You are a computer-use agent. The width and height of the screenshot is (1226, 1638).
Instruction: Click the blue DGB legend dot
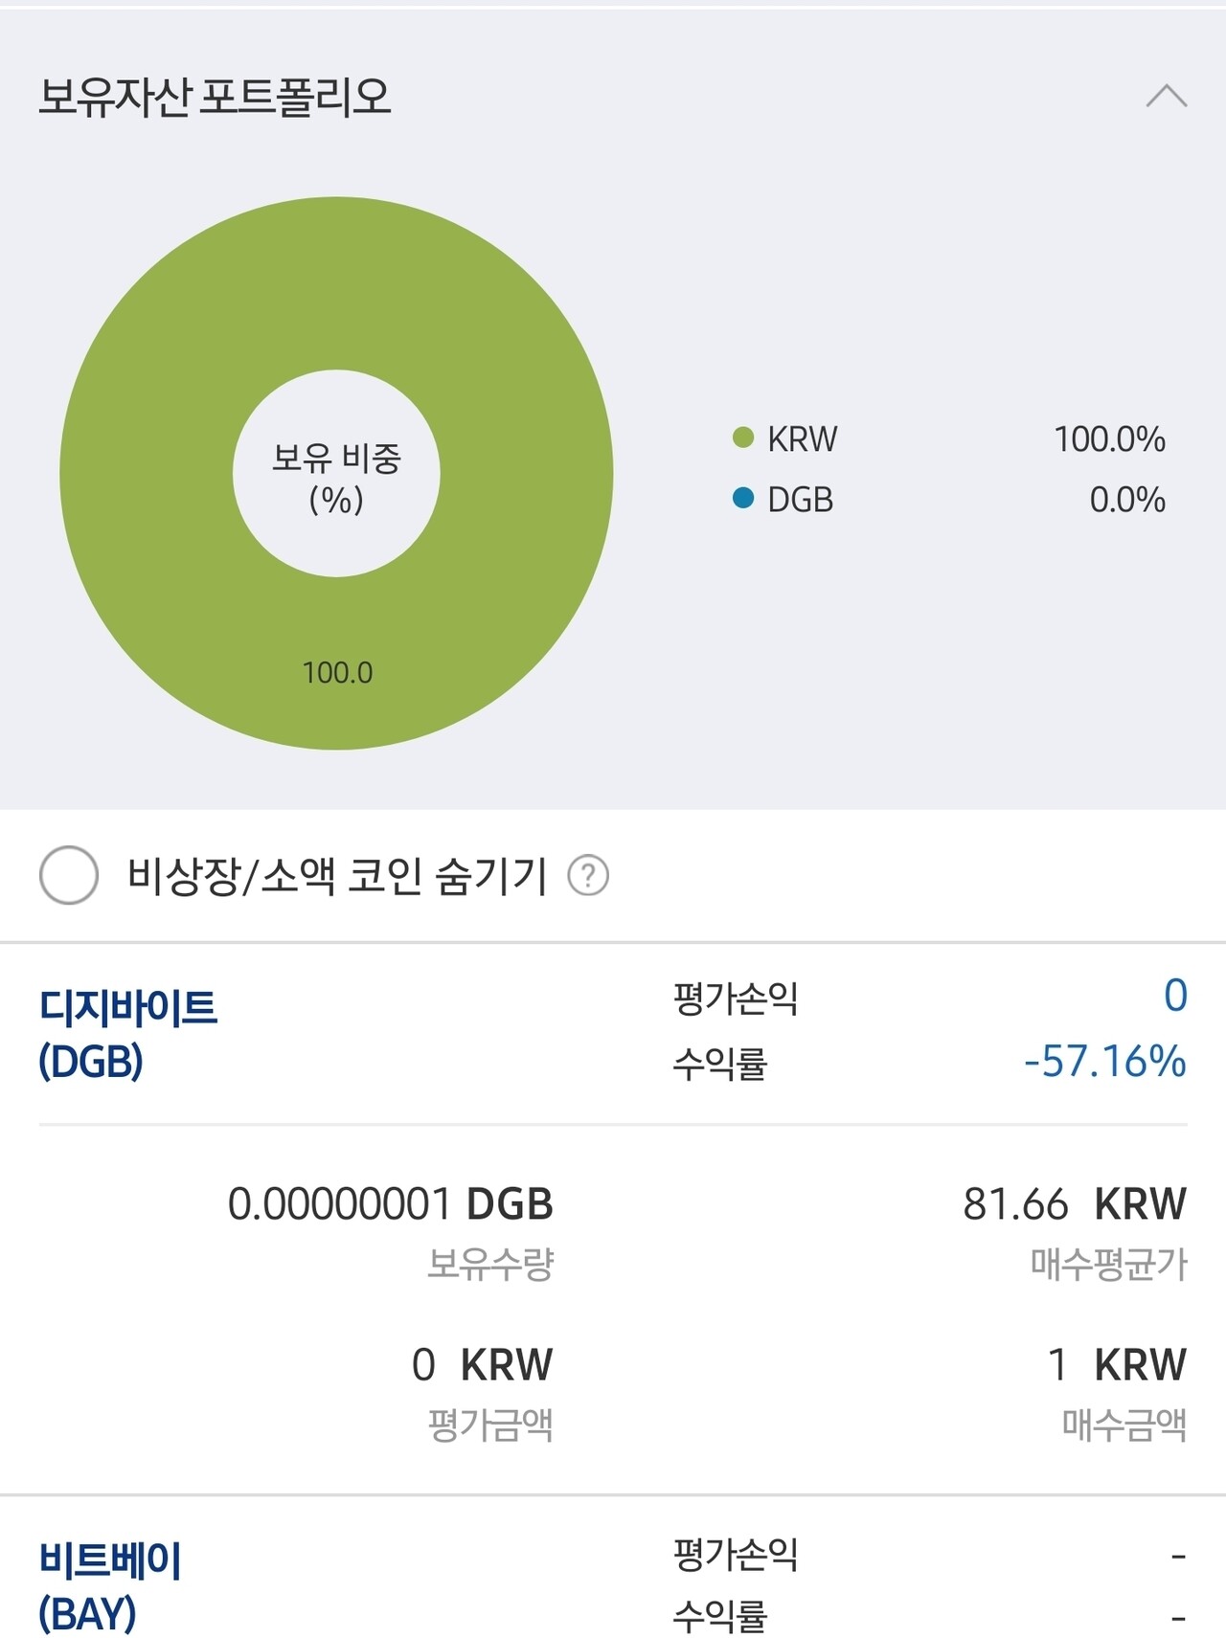pyautogui.click(x=743, y=499)
